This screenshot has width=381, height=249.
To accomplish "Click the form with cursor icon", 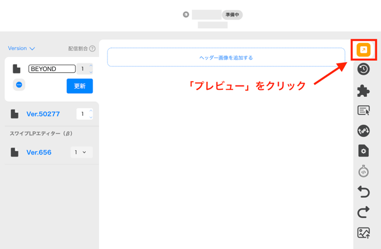I will tap(363, 110).
